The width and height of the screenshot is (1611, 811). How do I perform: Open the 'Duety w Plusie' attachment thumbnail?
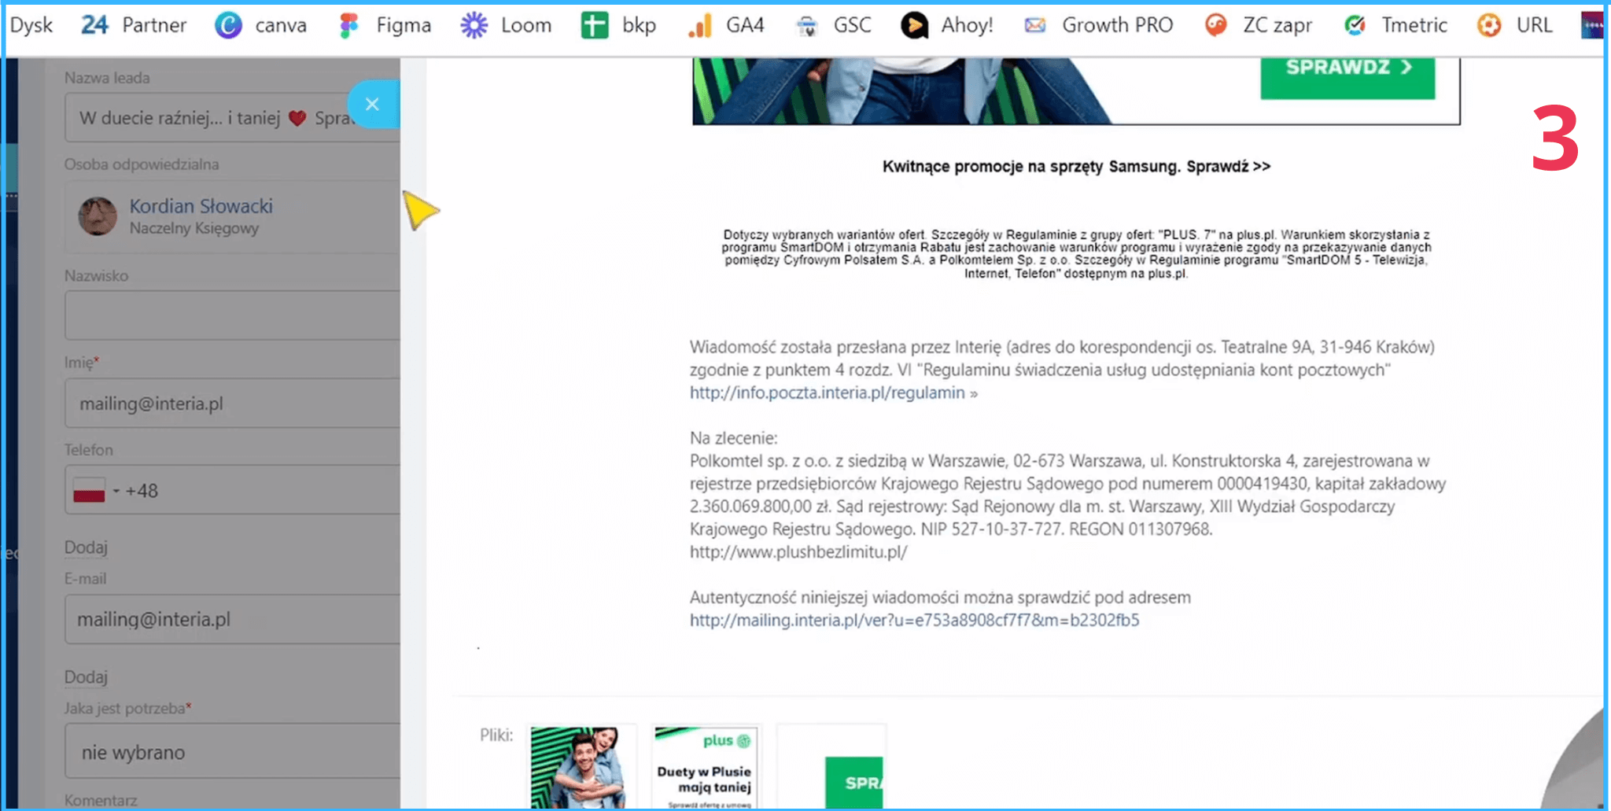pyautogui.click(x=705, y=767)
